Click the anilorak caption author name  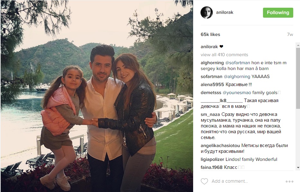pos(209,47)
